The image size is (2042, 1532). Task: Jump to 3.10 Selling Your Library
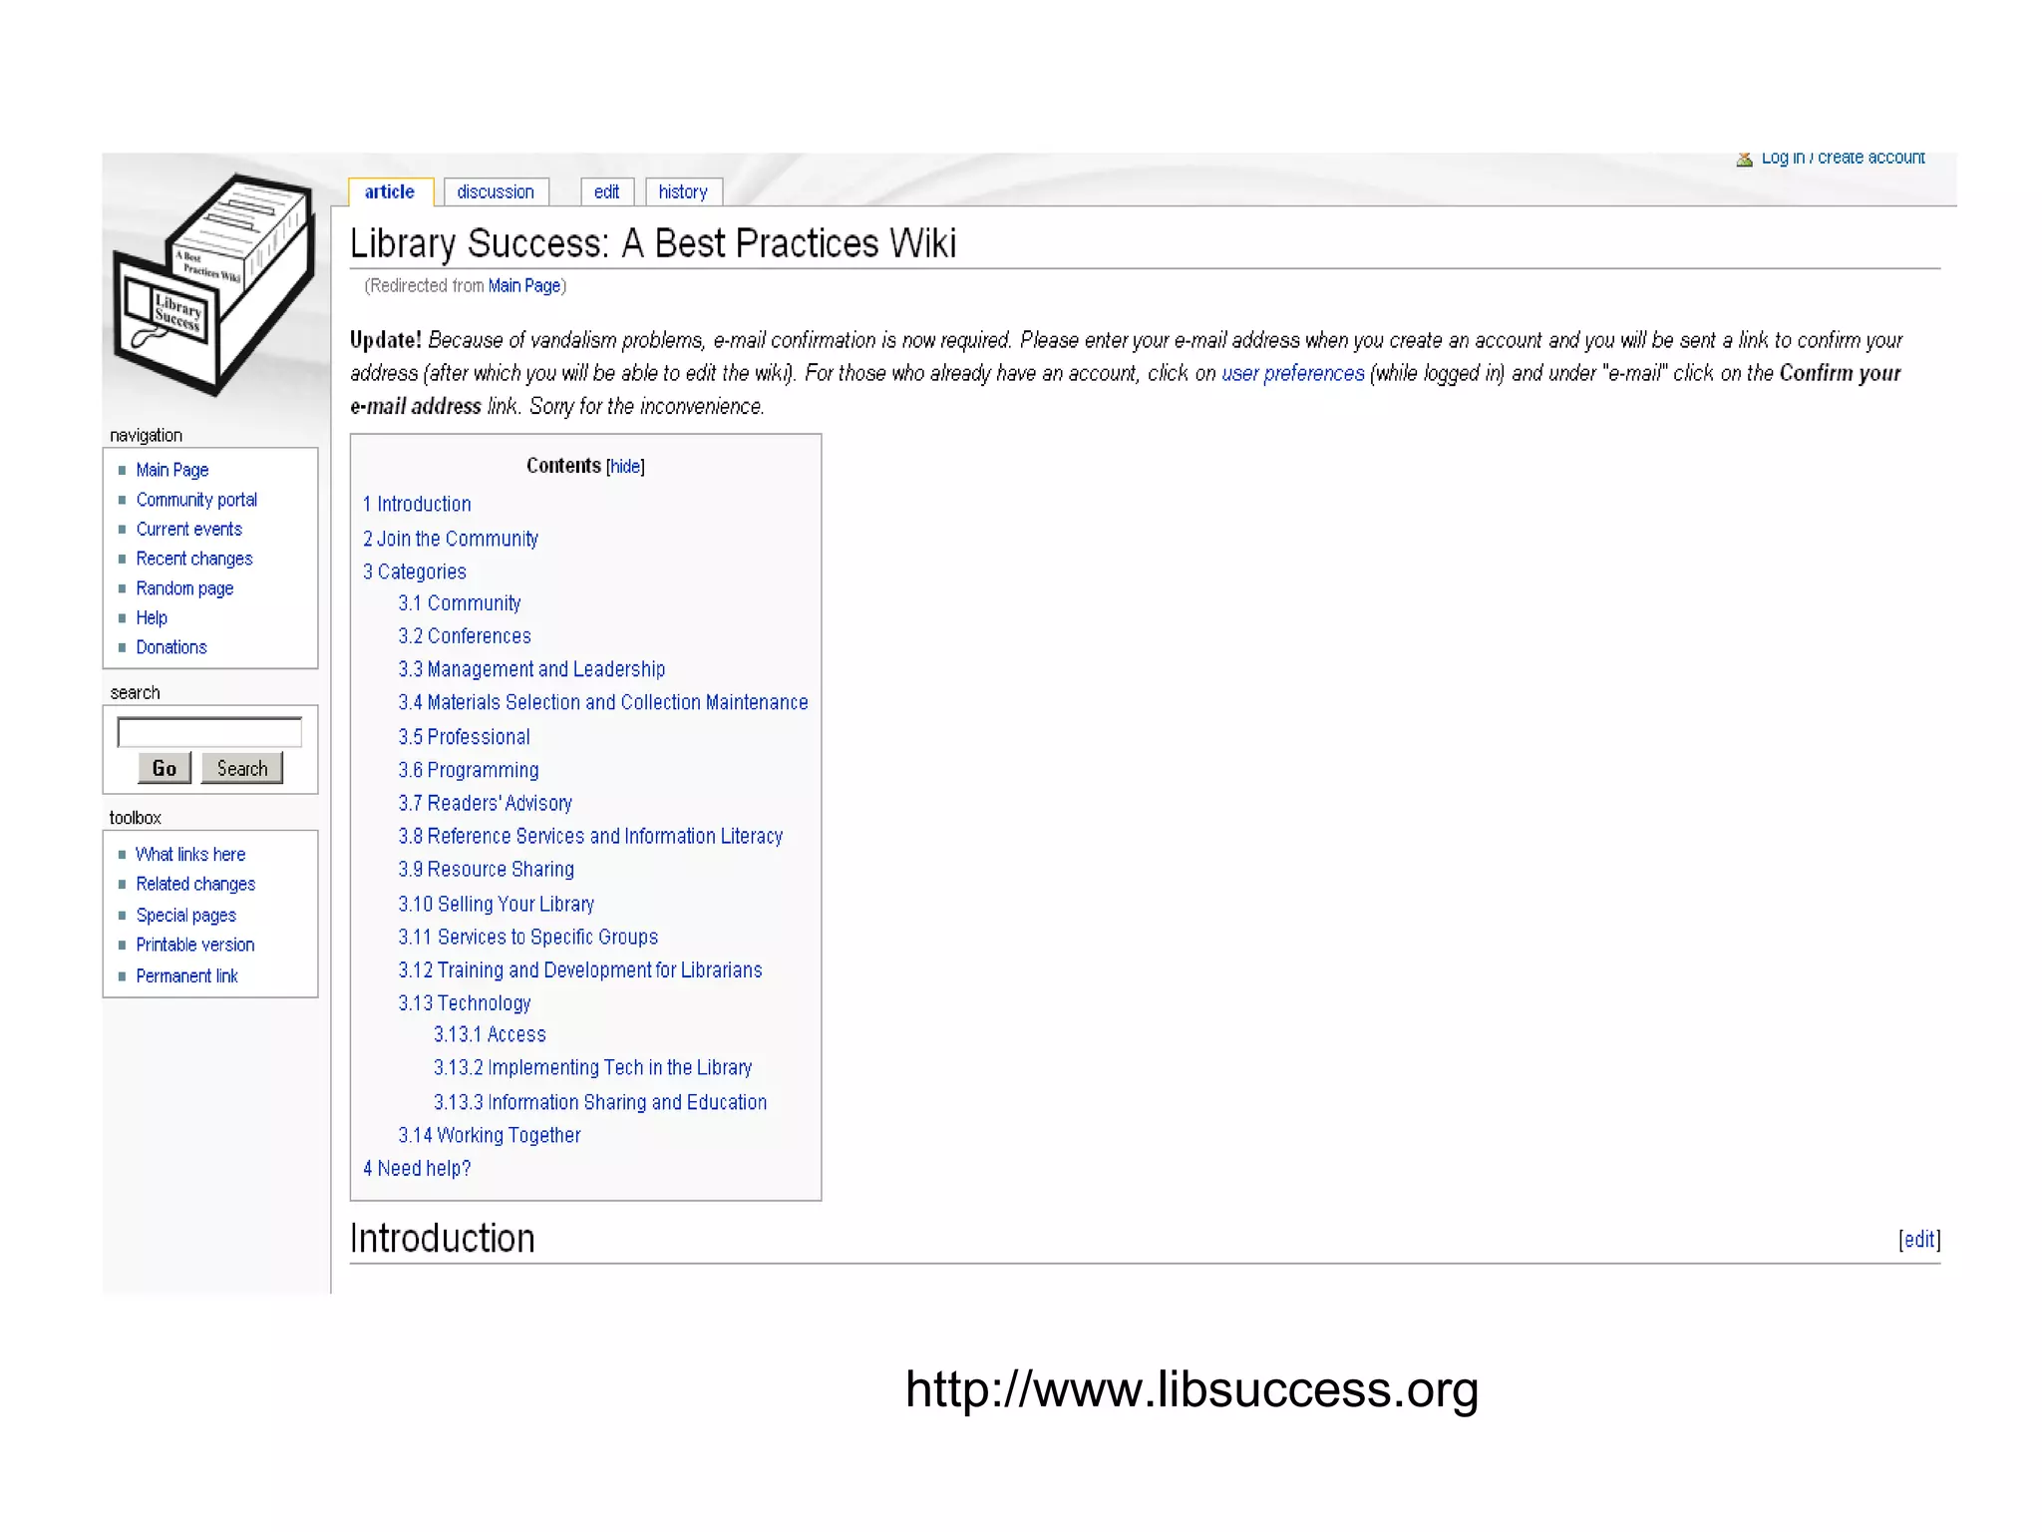point(497,904)
